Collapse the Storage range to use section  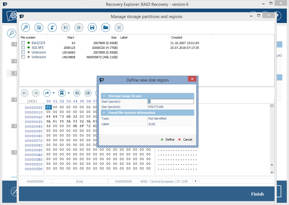104,96
